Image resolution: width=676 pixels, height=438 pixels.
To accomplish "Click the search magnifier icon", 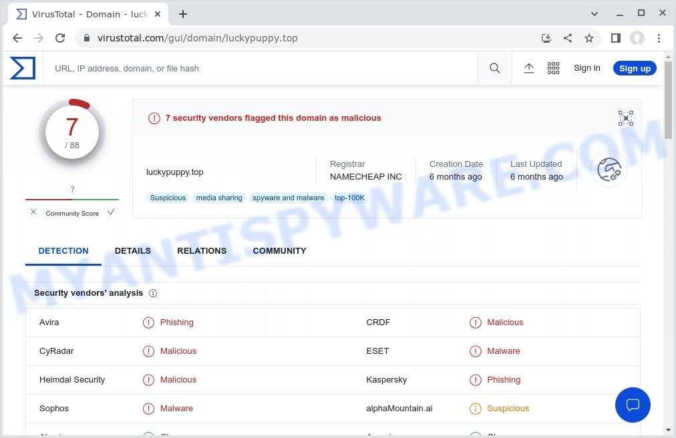I will 494,68.
